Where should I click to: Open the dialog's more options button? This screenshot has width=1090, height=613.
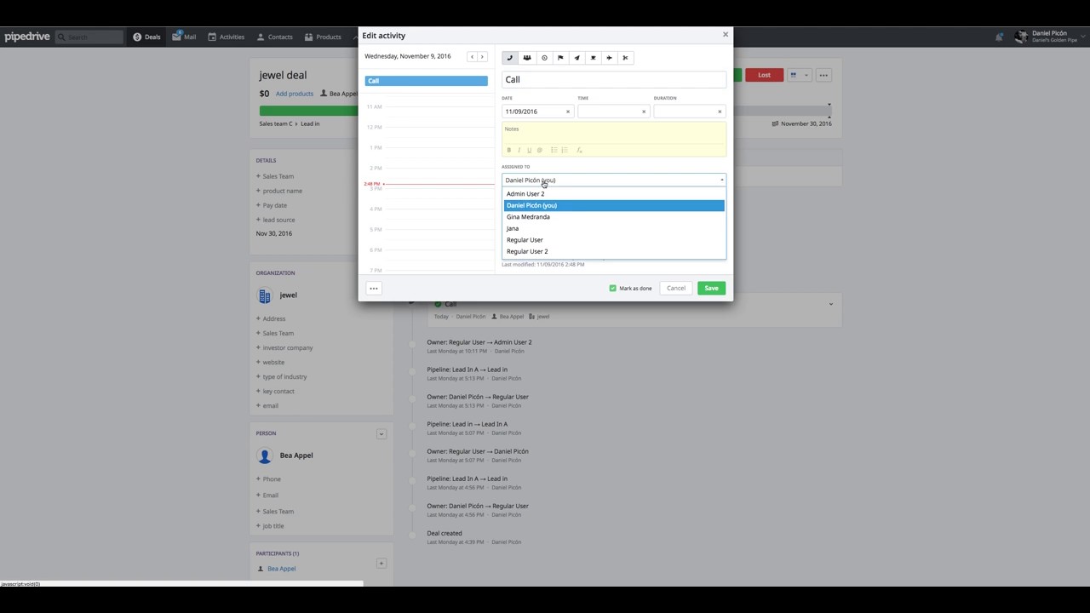(x=373, y=289)
